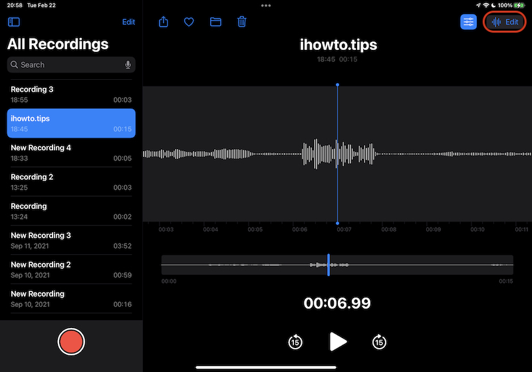
Task: Select the Recording 2 entry
Action: pos(71,182)
